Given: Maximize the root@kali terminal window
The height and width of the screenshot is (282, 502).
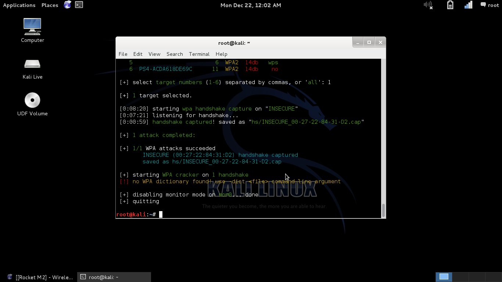Looking at the screenshot, I should [369, 43].
